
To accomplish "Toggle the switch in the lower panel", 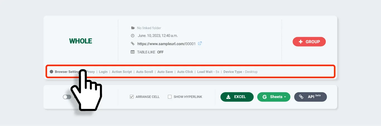I will (x=67, y=97).
